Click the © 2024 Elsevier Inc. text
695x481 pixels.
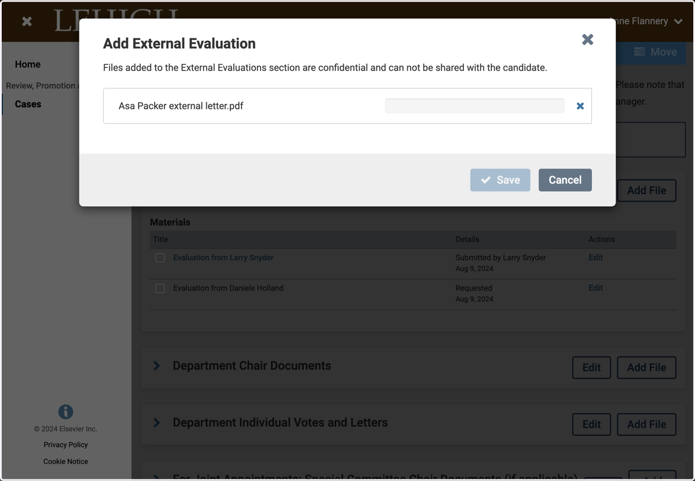65,429
